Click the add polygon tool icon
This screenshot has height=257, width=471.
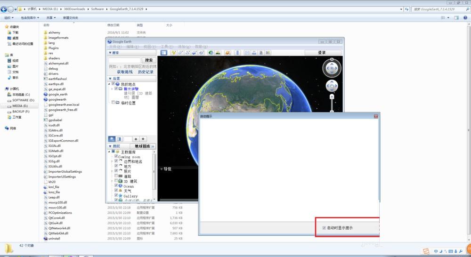[181, 53]
